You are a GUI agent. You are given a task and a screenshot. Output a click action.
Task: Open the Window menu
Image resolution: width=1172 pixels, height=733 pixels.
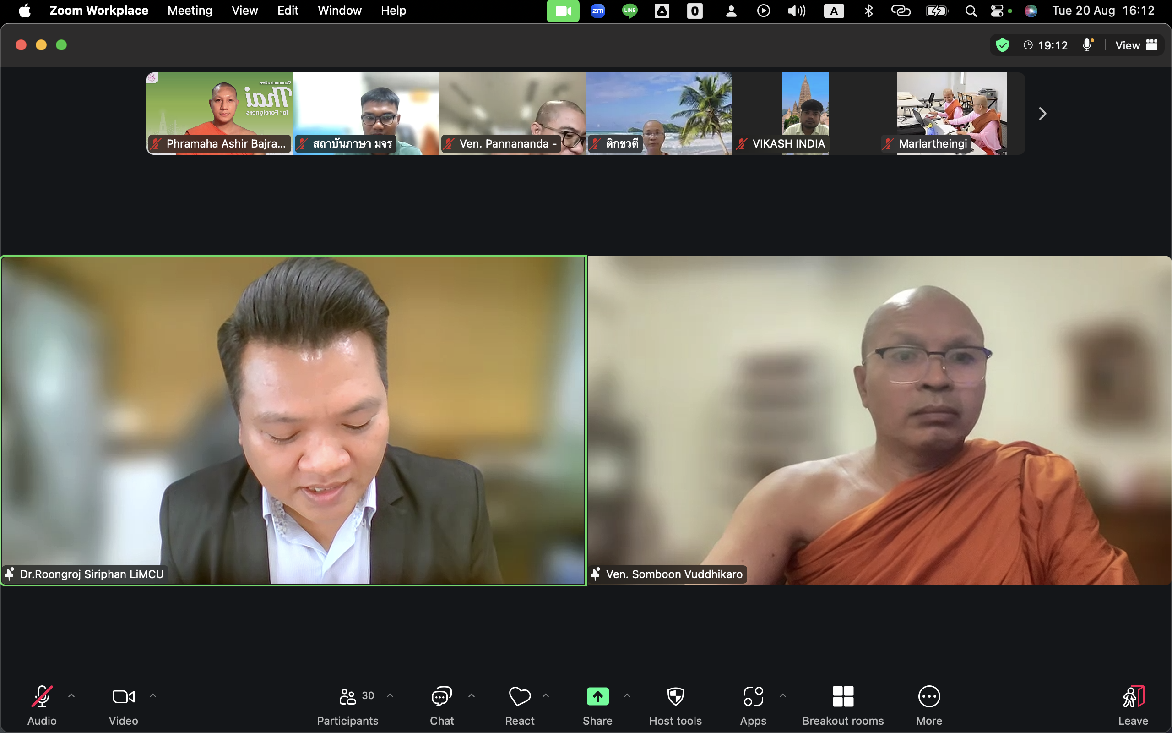pyautogui.click(x=340, y=11)
